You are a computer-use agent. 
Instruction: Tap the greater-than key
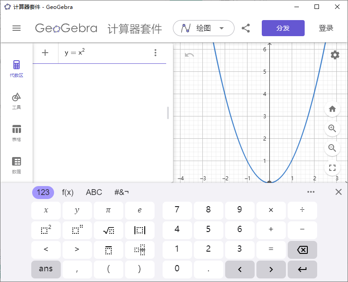[77, 249]
